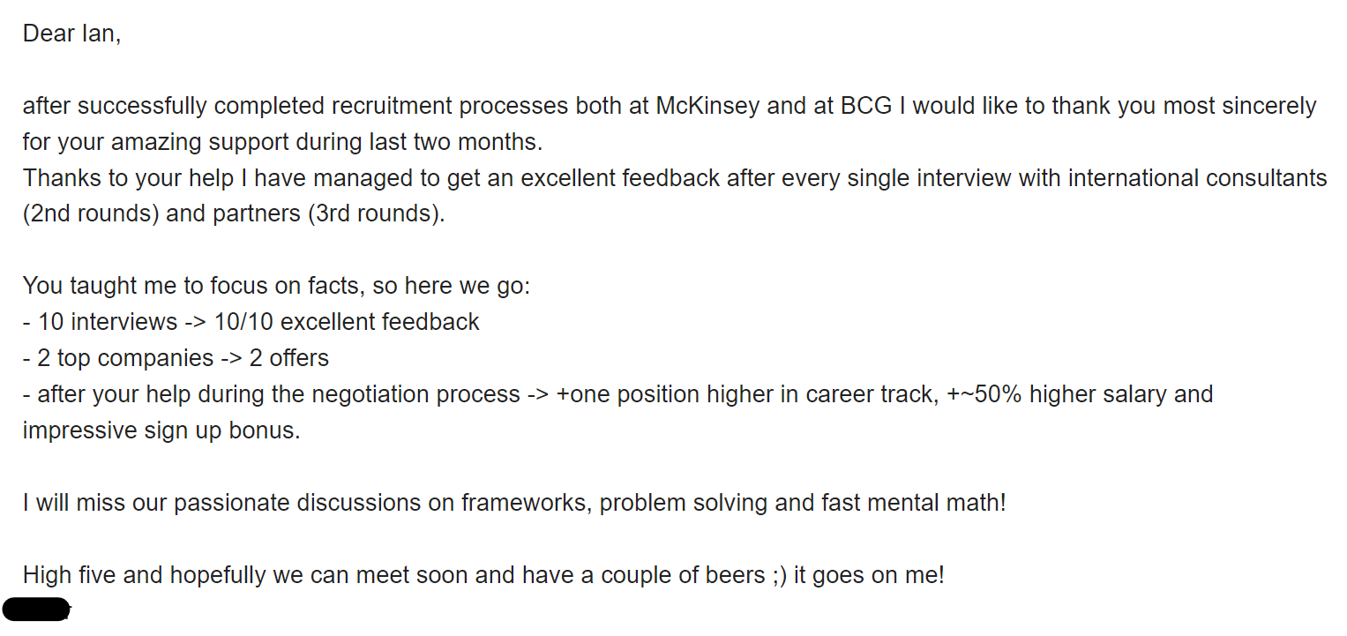Click the blacked-out signature at the bottom
1347x636 pixels.
[x=36, y=610]
